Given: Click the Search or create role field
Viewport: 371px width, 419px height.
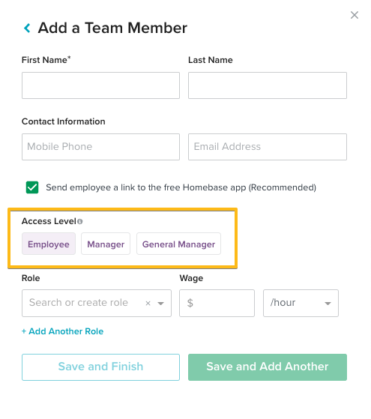Looking at the screenshot, I should (83, 304).
